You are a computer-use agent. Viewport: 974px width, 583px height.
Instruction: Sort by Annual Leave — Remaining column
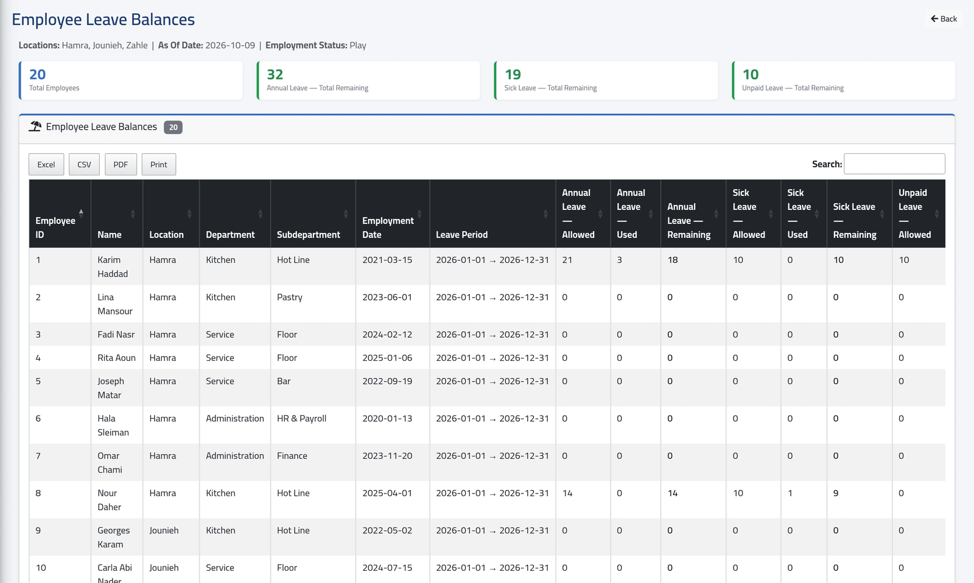[693, 214]
